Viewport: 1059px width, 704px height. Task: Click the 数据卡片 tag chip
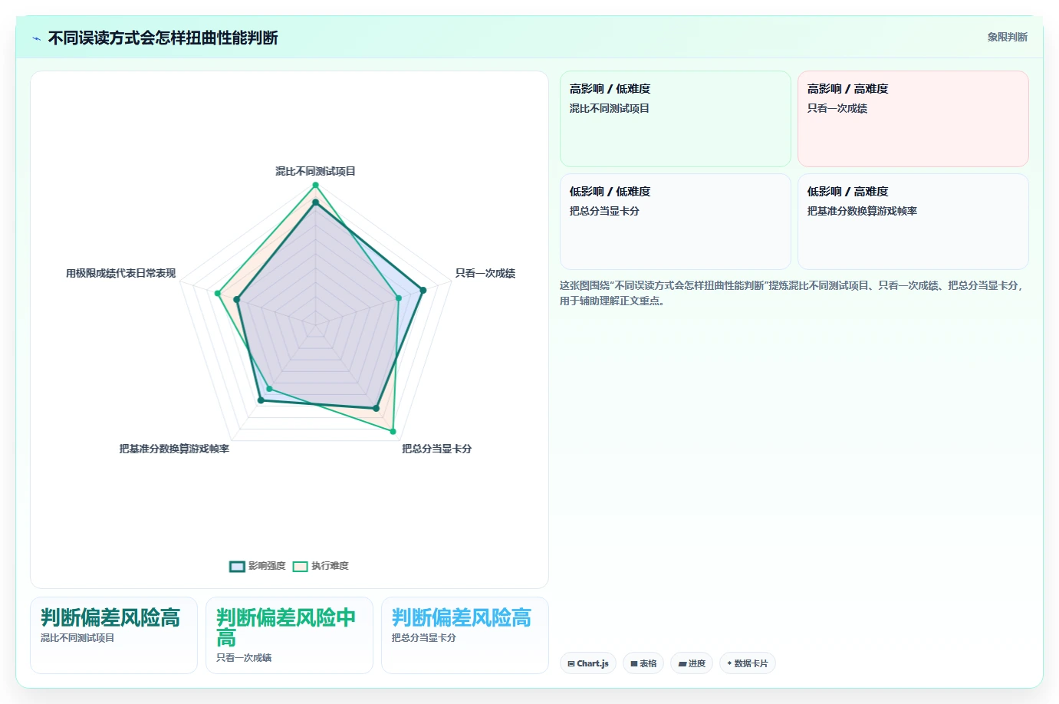[x=748, y=663]
